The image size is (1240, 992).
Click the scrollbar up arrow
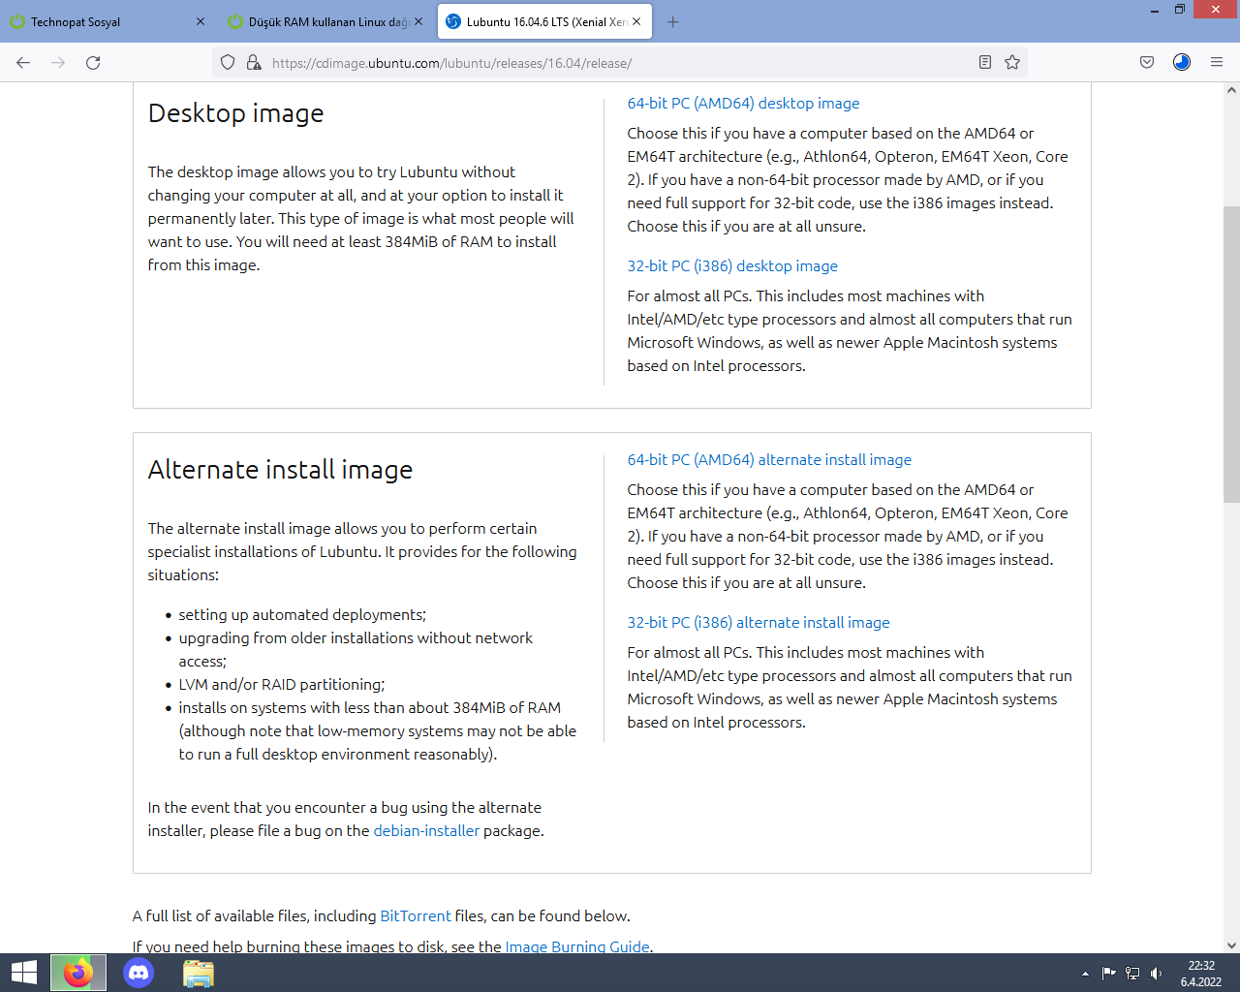click(1231, 91)
